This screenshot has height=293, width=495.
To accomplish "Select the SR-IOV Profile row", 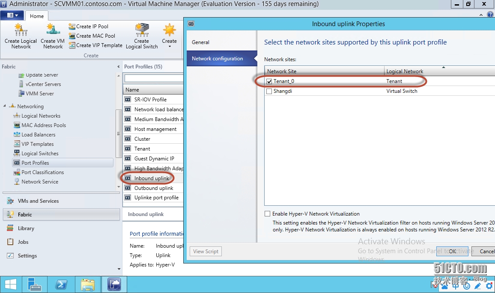I will click(x=153, y=100).
